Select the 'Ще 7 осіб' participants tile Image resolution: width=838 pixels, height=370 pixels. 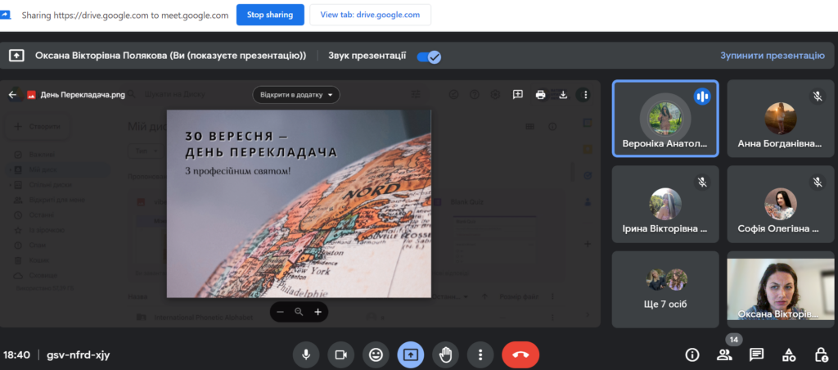click(x=665, y=289)
